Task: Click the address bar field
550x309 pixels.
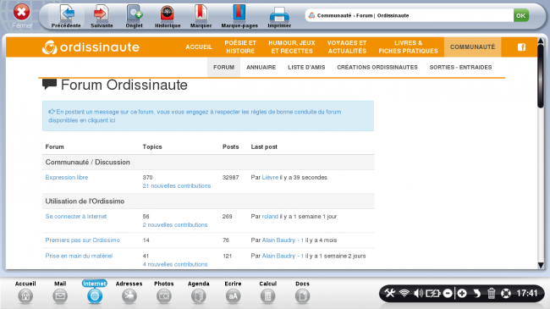Action: point(409,15)
